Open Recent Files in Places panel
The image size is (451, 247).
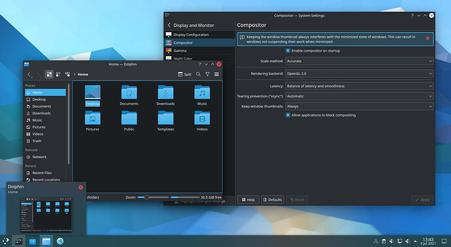pyautogui.click(x=46, y=173)
